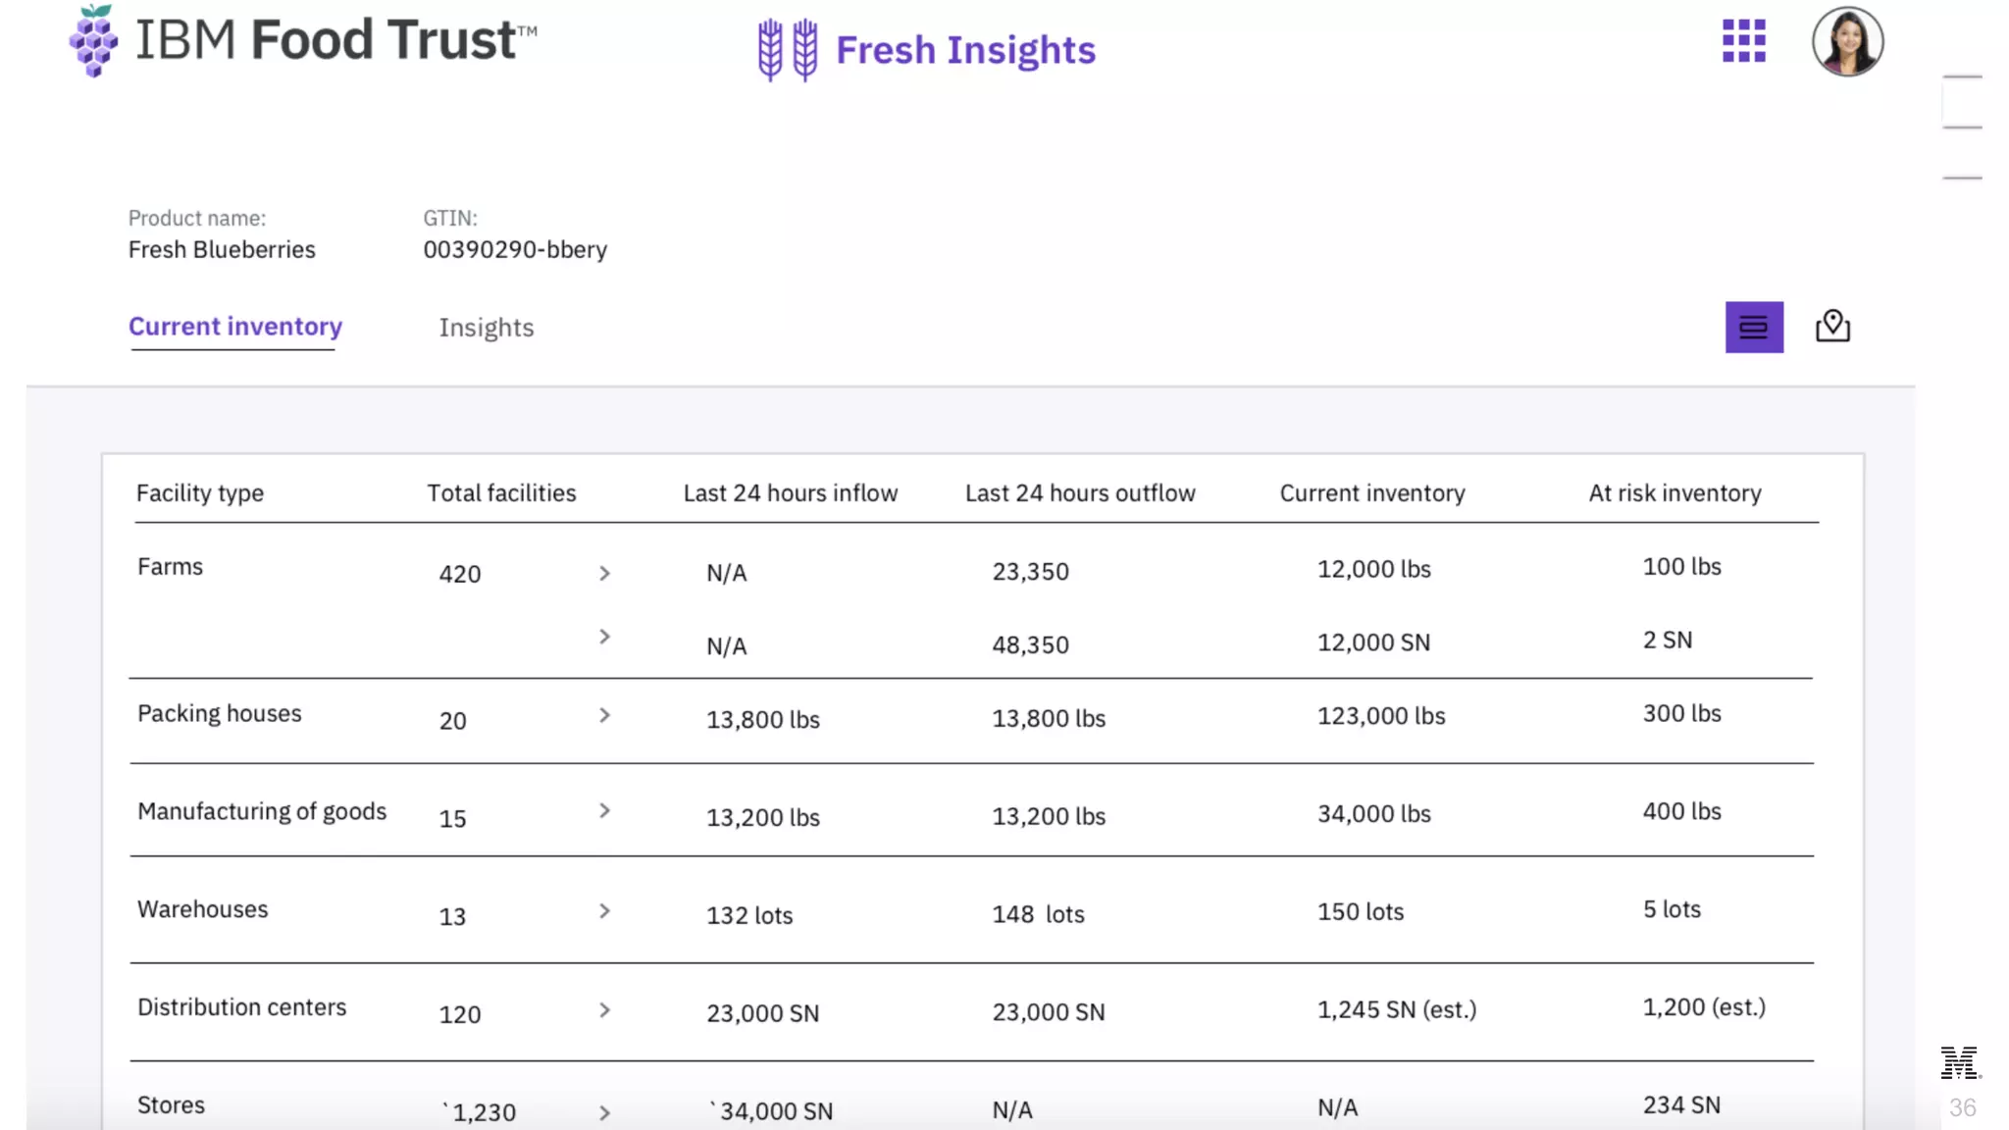Expand the Packing houses row

pos(604,716)
